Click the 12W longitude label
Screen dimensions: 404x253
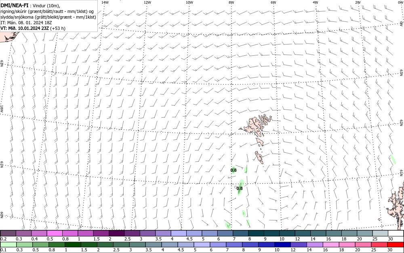(147, 2)
